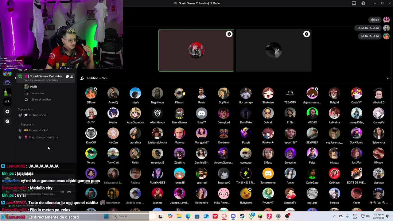Collapse the Soporte channel category

(26, 125)
